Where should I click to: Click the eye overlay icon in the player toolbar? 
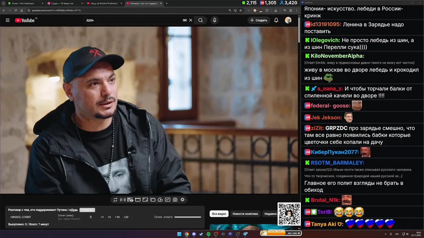130,200
